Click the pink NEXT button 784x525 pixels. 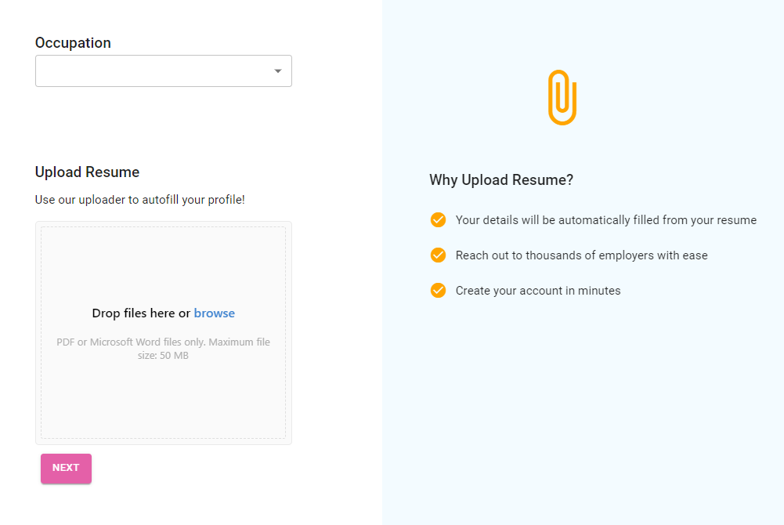pyautogui.click(x=66, y=468)
